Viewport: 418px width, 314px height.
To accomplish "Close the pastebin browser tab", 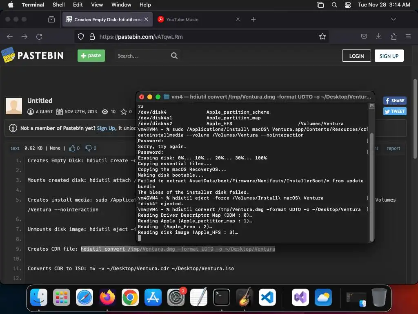I will click(x=146, y=19).
